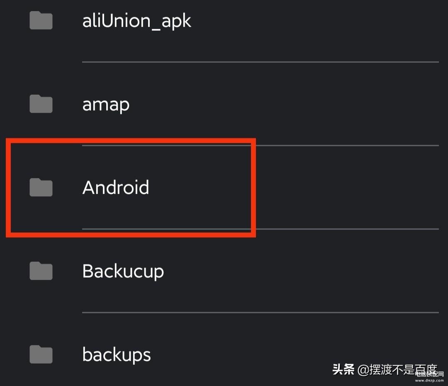
Task: Click the divider line below aliUnion_apk
Action: (260, 62)
